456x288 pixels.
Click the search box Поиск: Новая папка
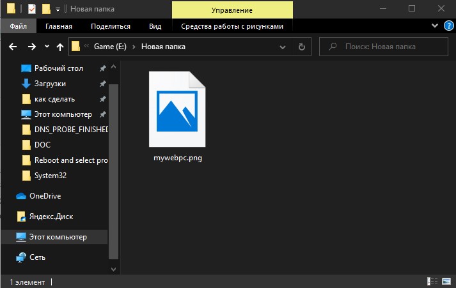[383, 47]
